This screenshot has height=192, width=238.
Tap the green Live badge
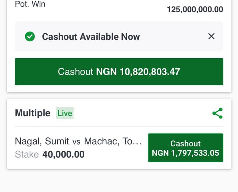pos(65,113)
